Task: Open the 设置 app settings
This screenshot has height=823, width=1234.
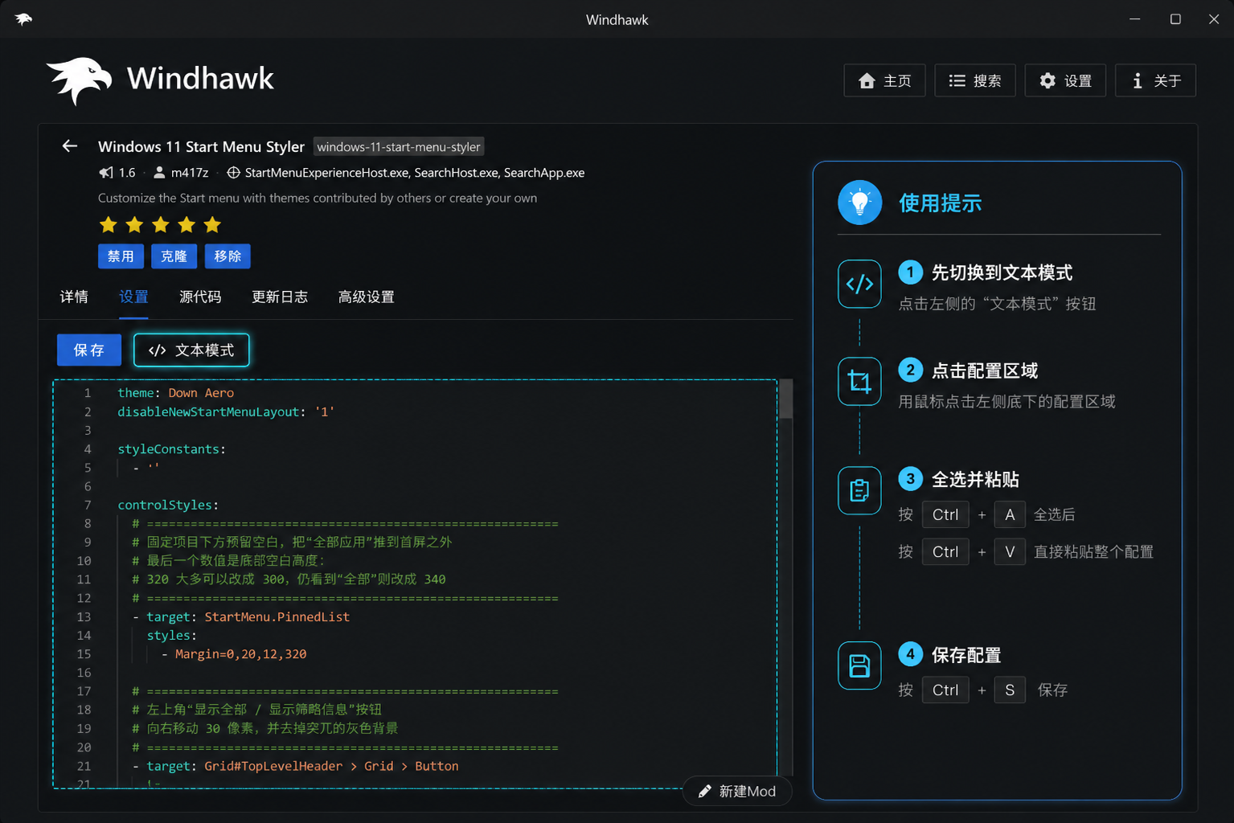Action: pyautogui.click(x=1065, y=80)
